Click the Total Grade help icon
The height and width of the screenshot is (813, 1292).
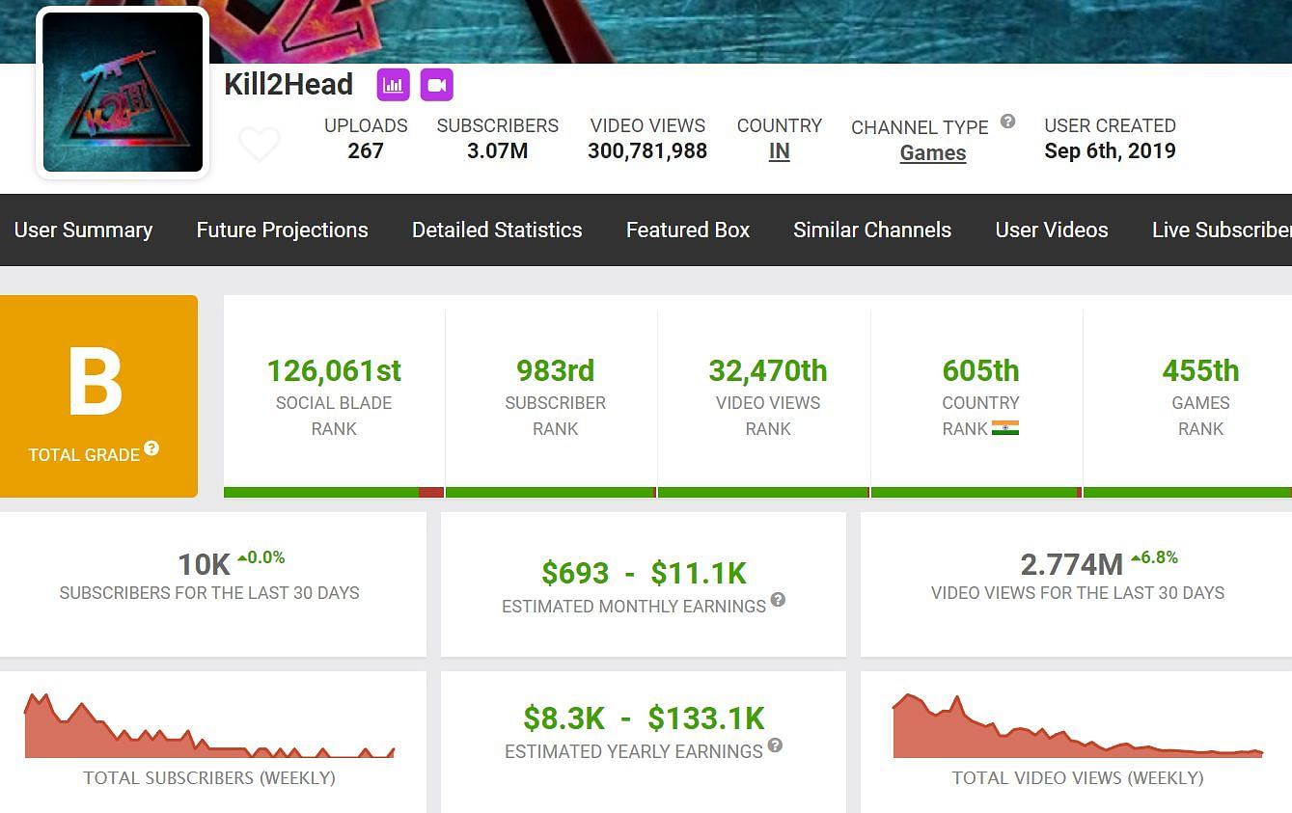click(x=151, y=448)
